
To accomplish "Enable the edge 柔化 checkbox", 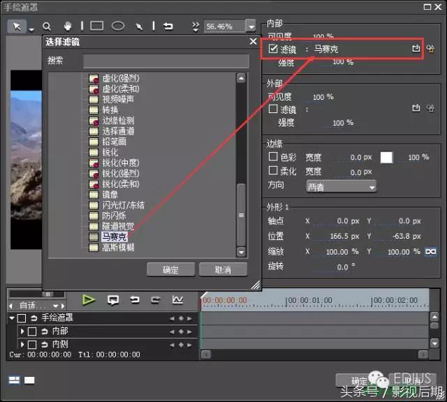I will coord(273,170).
